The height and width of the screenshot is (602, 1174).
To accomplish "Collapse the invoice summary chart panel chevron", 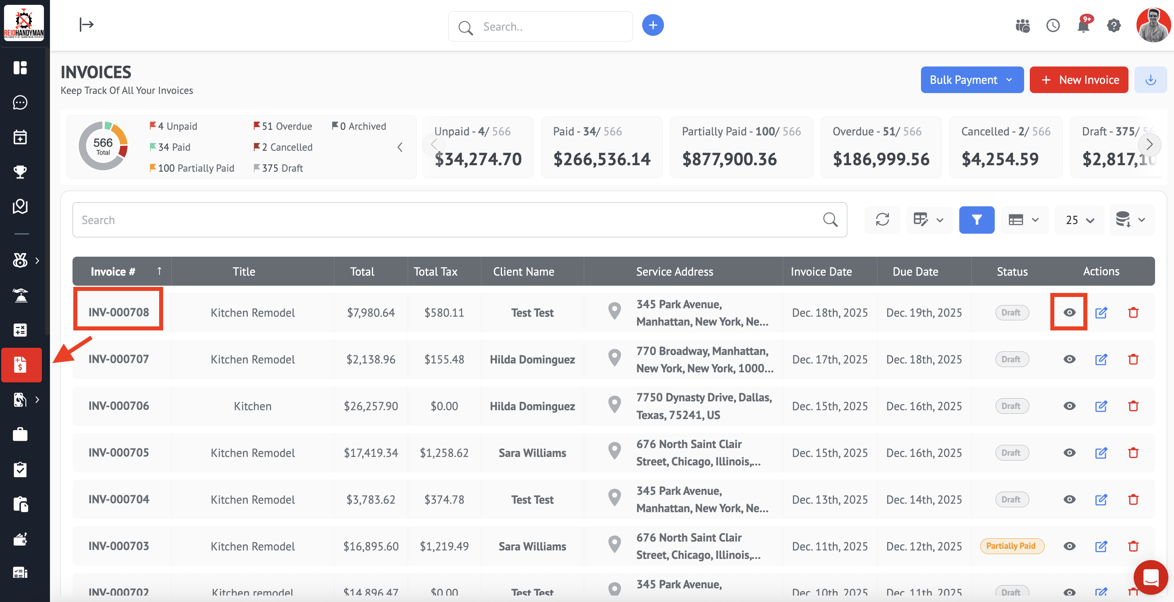I will [400, 147].
